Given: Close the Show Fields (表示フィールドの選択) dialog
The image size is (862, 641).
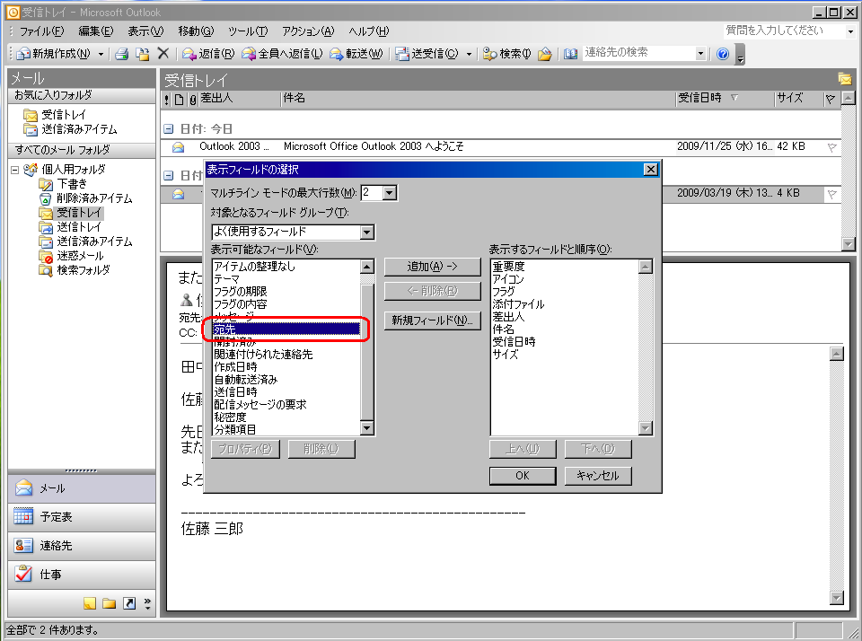Looking at the screenshot, I should click(650, 170).
